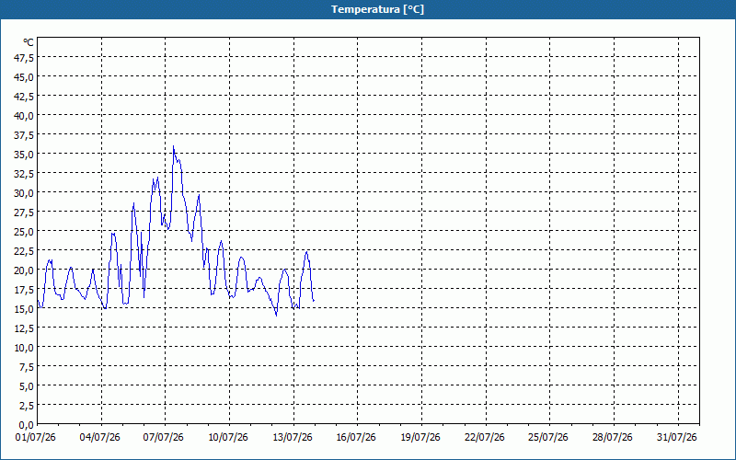This screenshot has height=460, width=736.
Task: Click the 0,0 y-axis label
Action: point(27,425)
